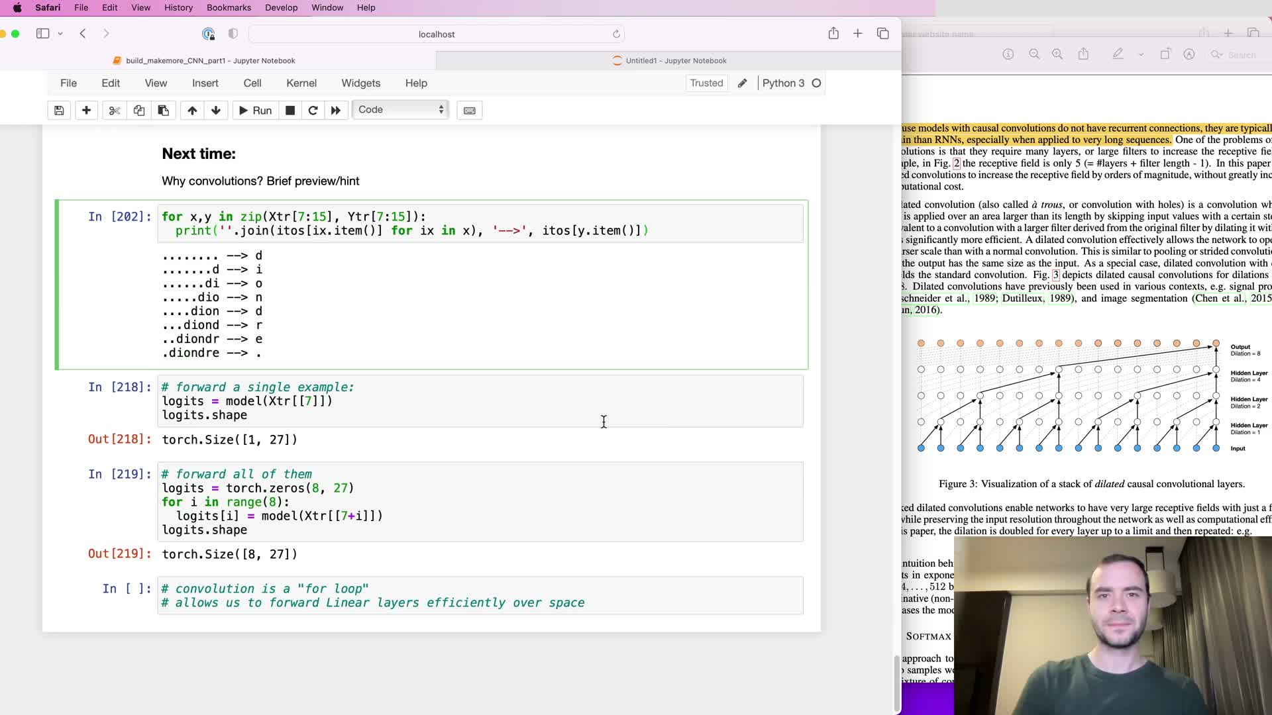Expand sidebar options chevron in Safari

60,34
